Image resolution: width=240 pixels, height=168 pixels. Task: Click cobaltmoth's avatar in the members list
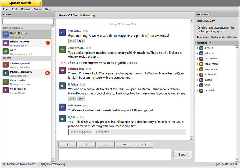click(201, 64)
